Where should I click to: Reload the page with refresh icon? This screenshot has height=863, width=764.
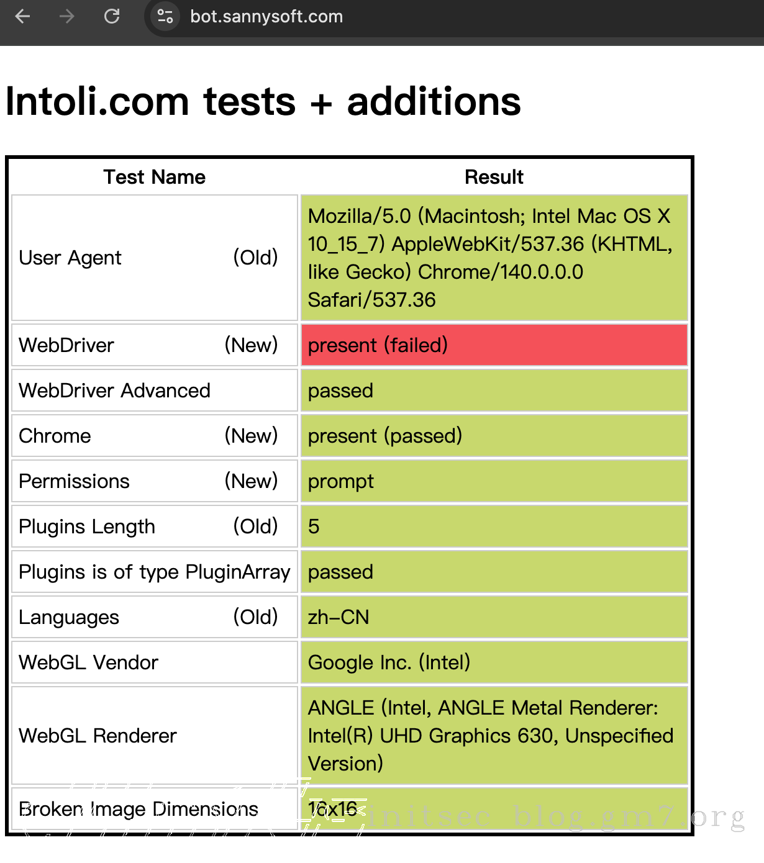[112, 16]
